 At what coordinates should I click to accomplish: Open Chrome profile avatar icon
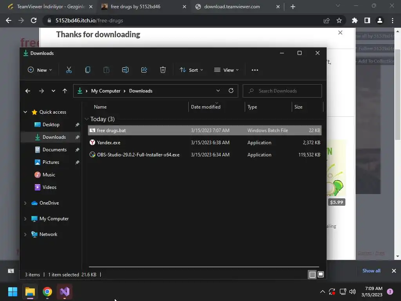click(380, 20)
